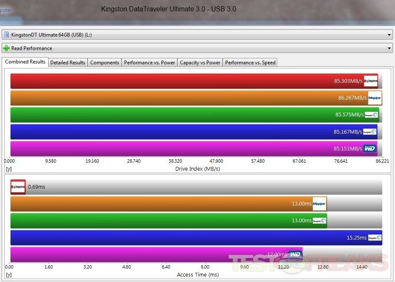Click the WD logo on the 12.00ms bar

point(295,254)
